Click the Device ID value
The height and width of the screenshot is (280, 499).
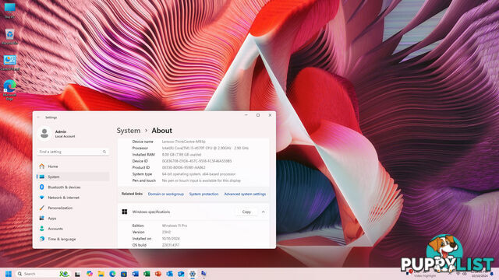coord(197,161)
